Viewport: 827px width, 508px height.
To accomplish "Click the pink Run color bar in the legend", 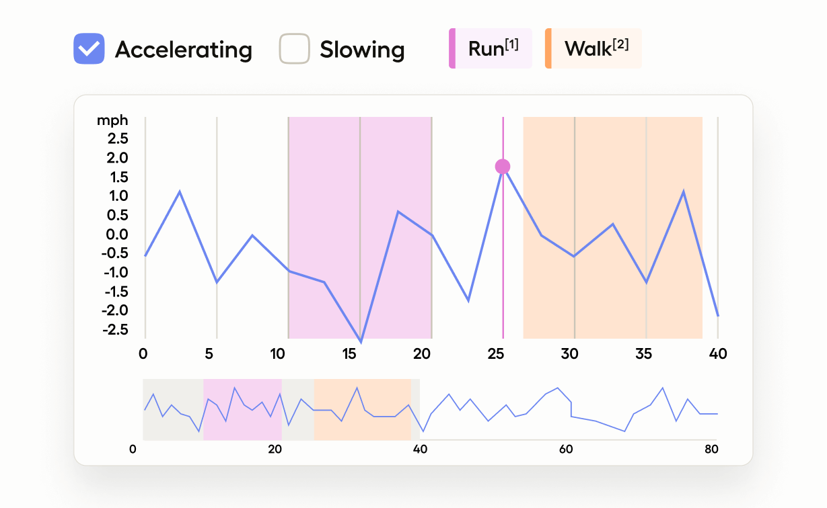I will tap(452, 48).
